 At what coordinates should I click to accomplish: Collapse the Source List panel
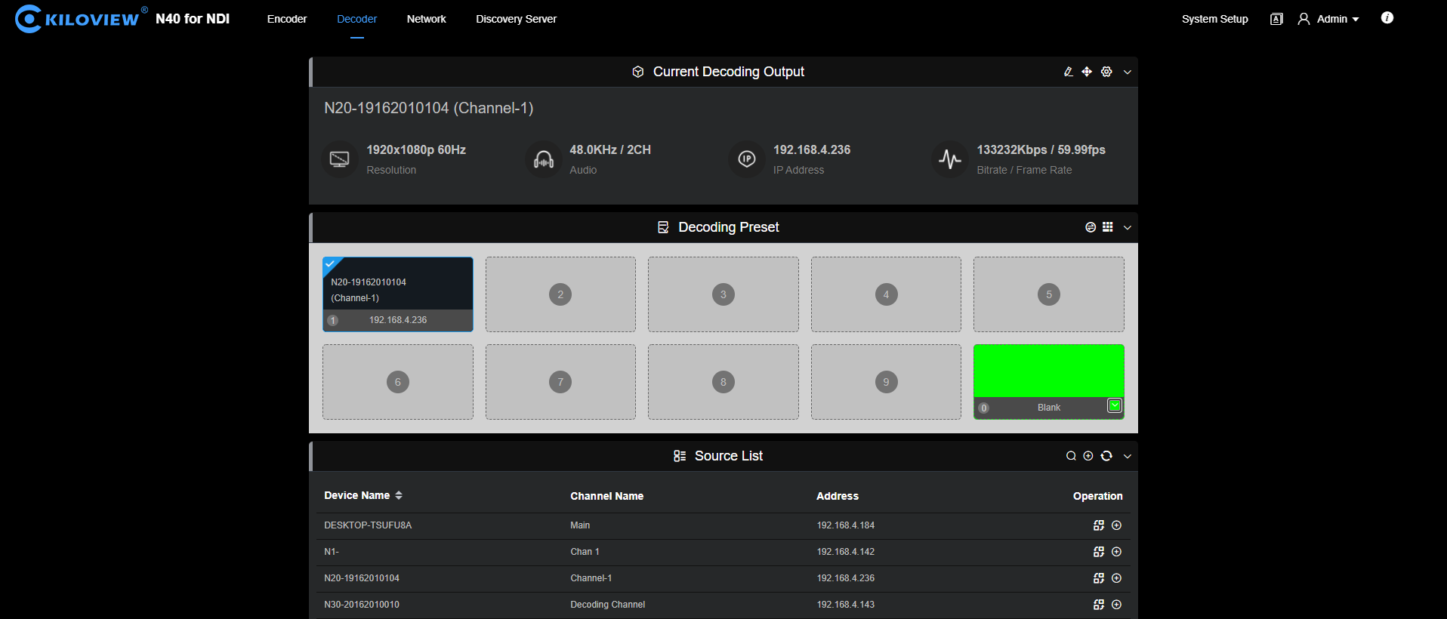pos(1128,457)
